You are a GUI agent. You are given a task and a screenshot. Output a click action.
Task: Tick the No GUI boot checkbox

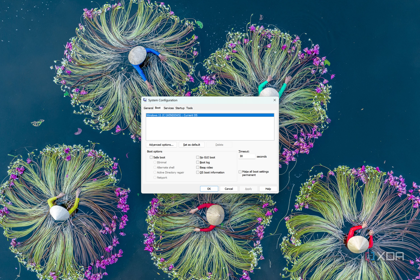[x=198, y=157]
